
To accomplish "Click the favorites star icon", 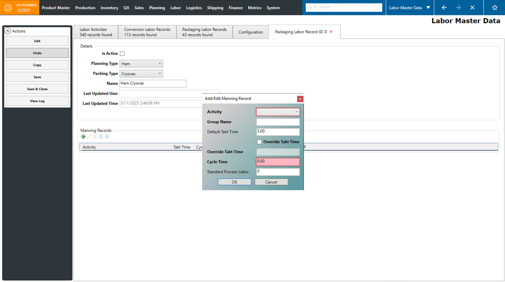I will coord(494,7).
